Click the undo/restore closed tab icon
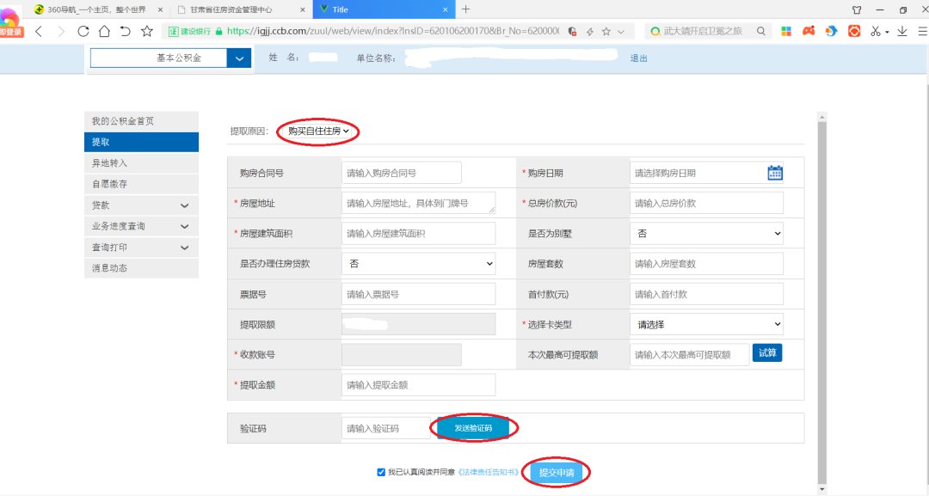 [126, 31]
